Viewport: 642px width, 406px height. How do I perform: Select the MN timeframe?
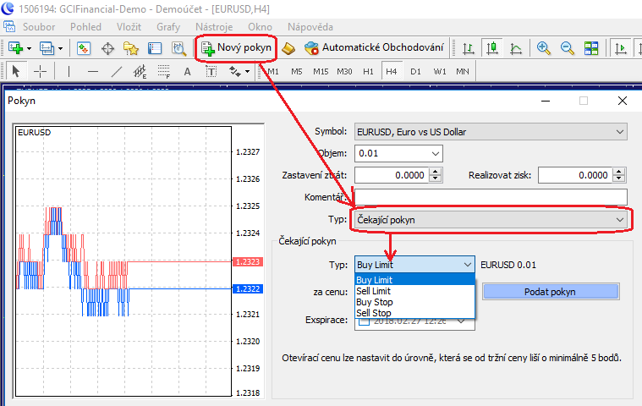[x=463, y=72]
